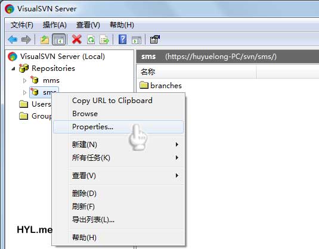The height and width of the screenshot is (249, 319).
Task: Expand the sms repository node
Action: click(24, 93)
